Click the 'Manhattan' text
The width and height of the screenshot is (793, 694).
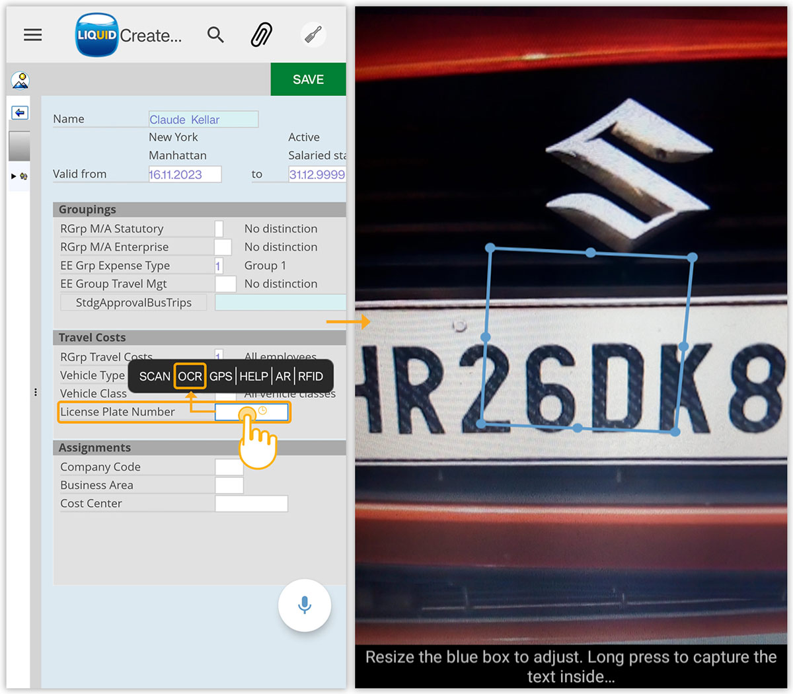(x=178, y=156)
